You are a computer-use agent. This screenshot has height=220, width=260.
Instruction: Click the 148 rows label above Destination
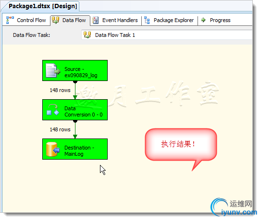pos(60,129)
